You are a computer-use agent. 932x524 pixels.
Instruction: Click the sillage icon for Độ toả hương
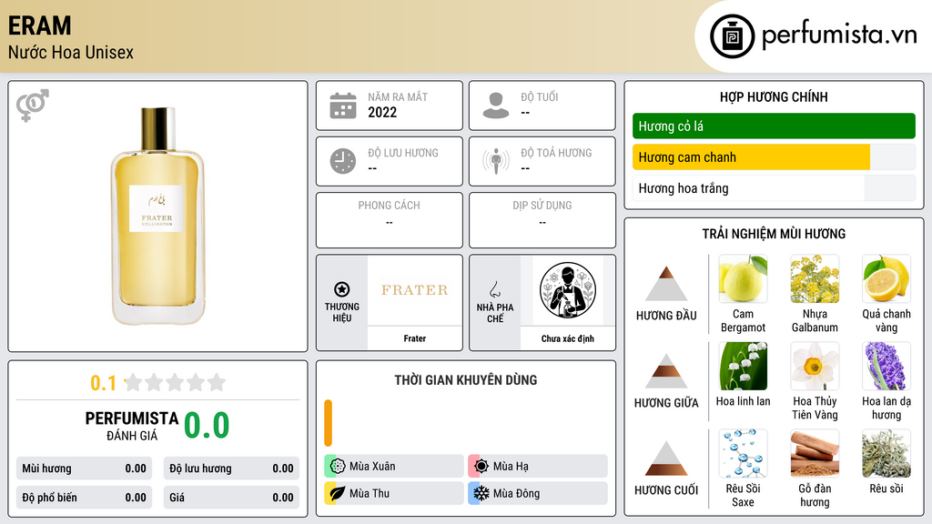coord(496,161)
